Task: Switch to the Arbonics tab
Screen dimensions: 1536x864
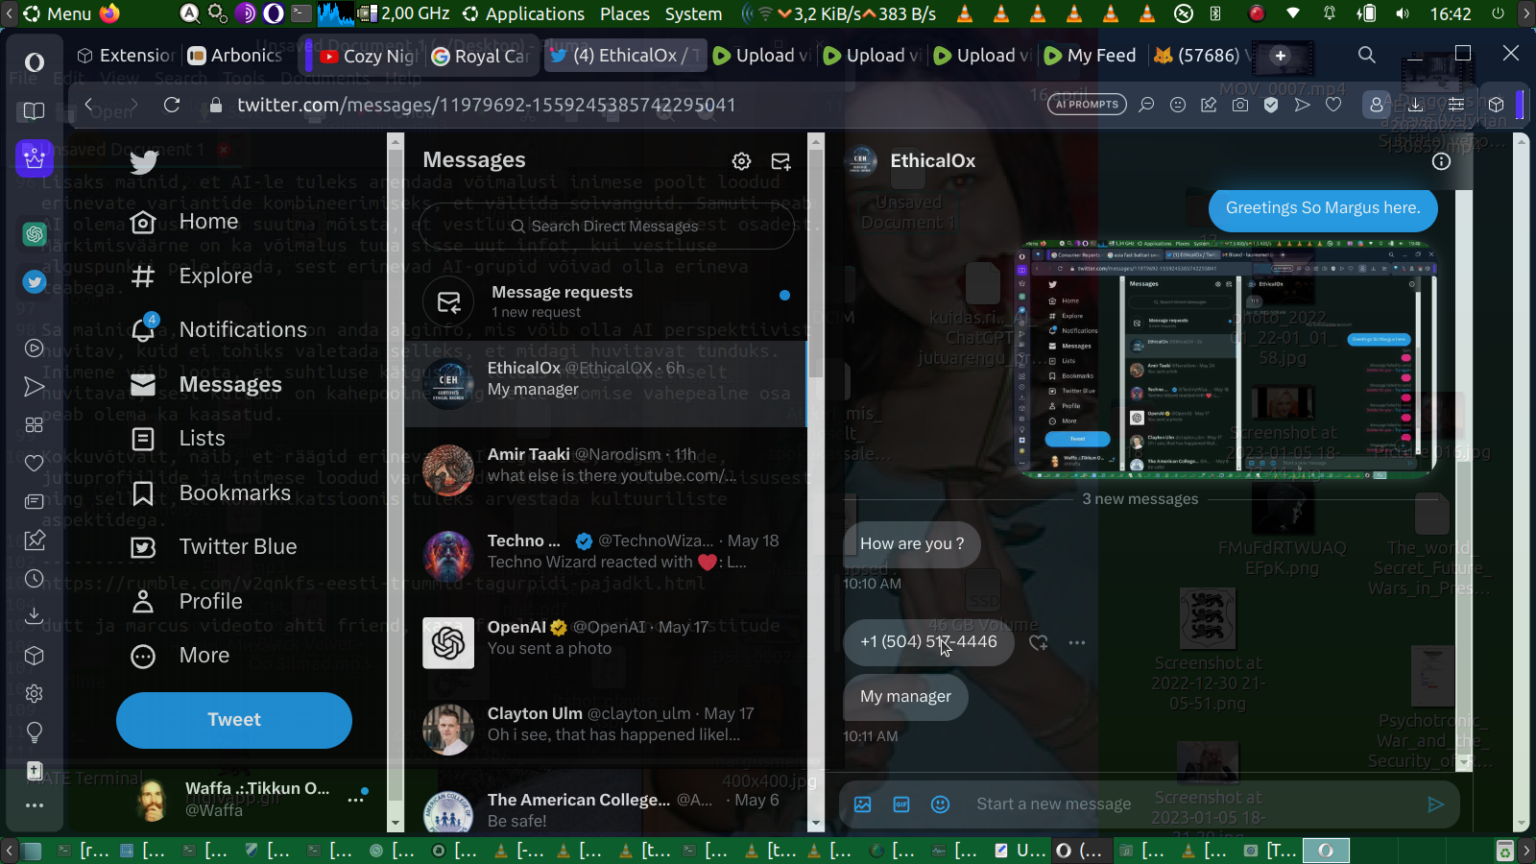Action: pyautogui.click(x=235, y=56)
